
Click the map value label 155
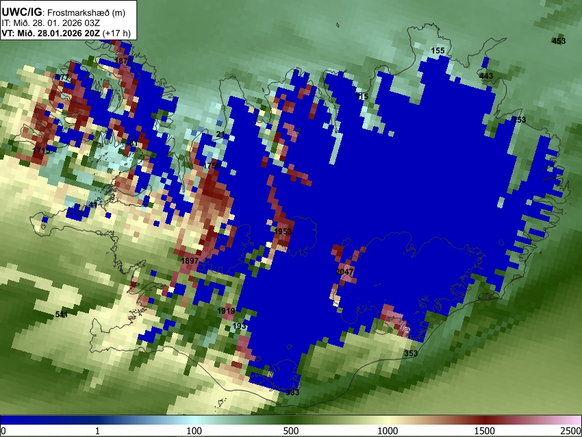point(438,51)
